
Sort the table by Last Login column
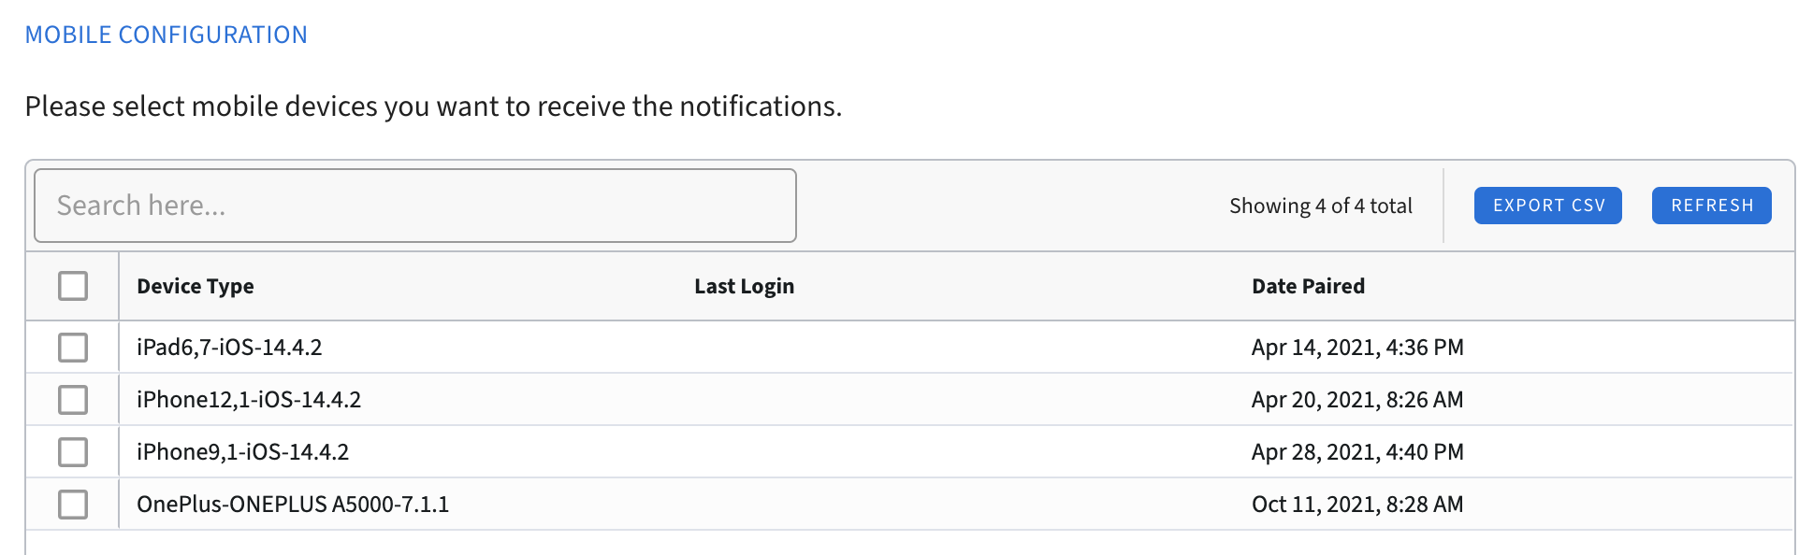click(744, 286)
